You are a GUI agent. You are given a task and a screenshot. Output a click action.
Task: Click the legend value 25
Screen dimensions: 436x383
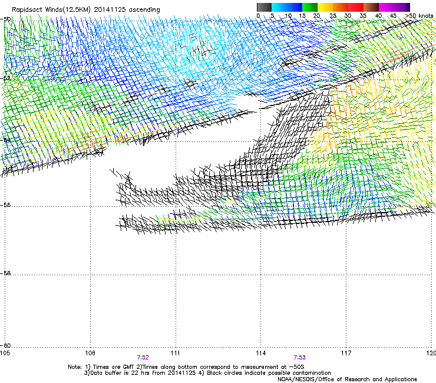[333, 16]
